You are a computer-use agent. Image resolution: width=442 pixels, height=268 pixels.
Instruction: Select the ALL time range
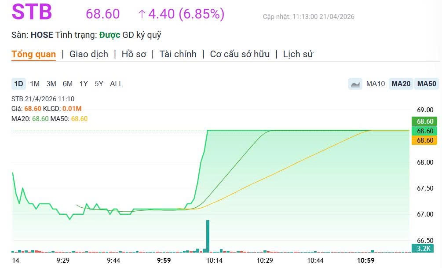coord(116,84)
